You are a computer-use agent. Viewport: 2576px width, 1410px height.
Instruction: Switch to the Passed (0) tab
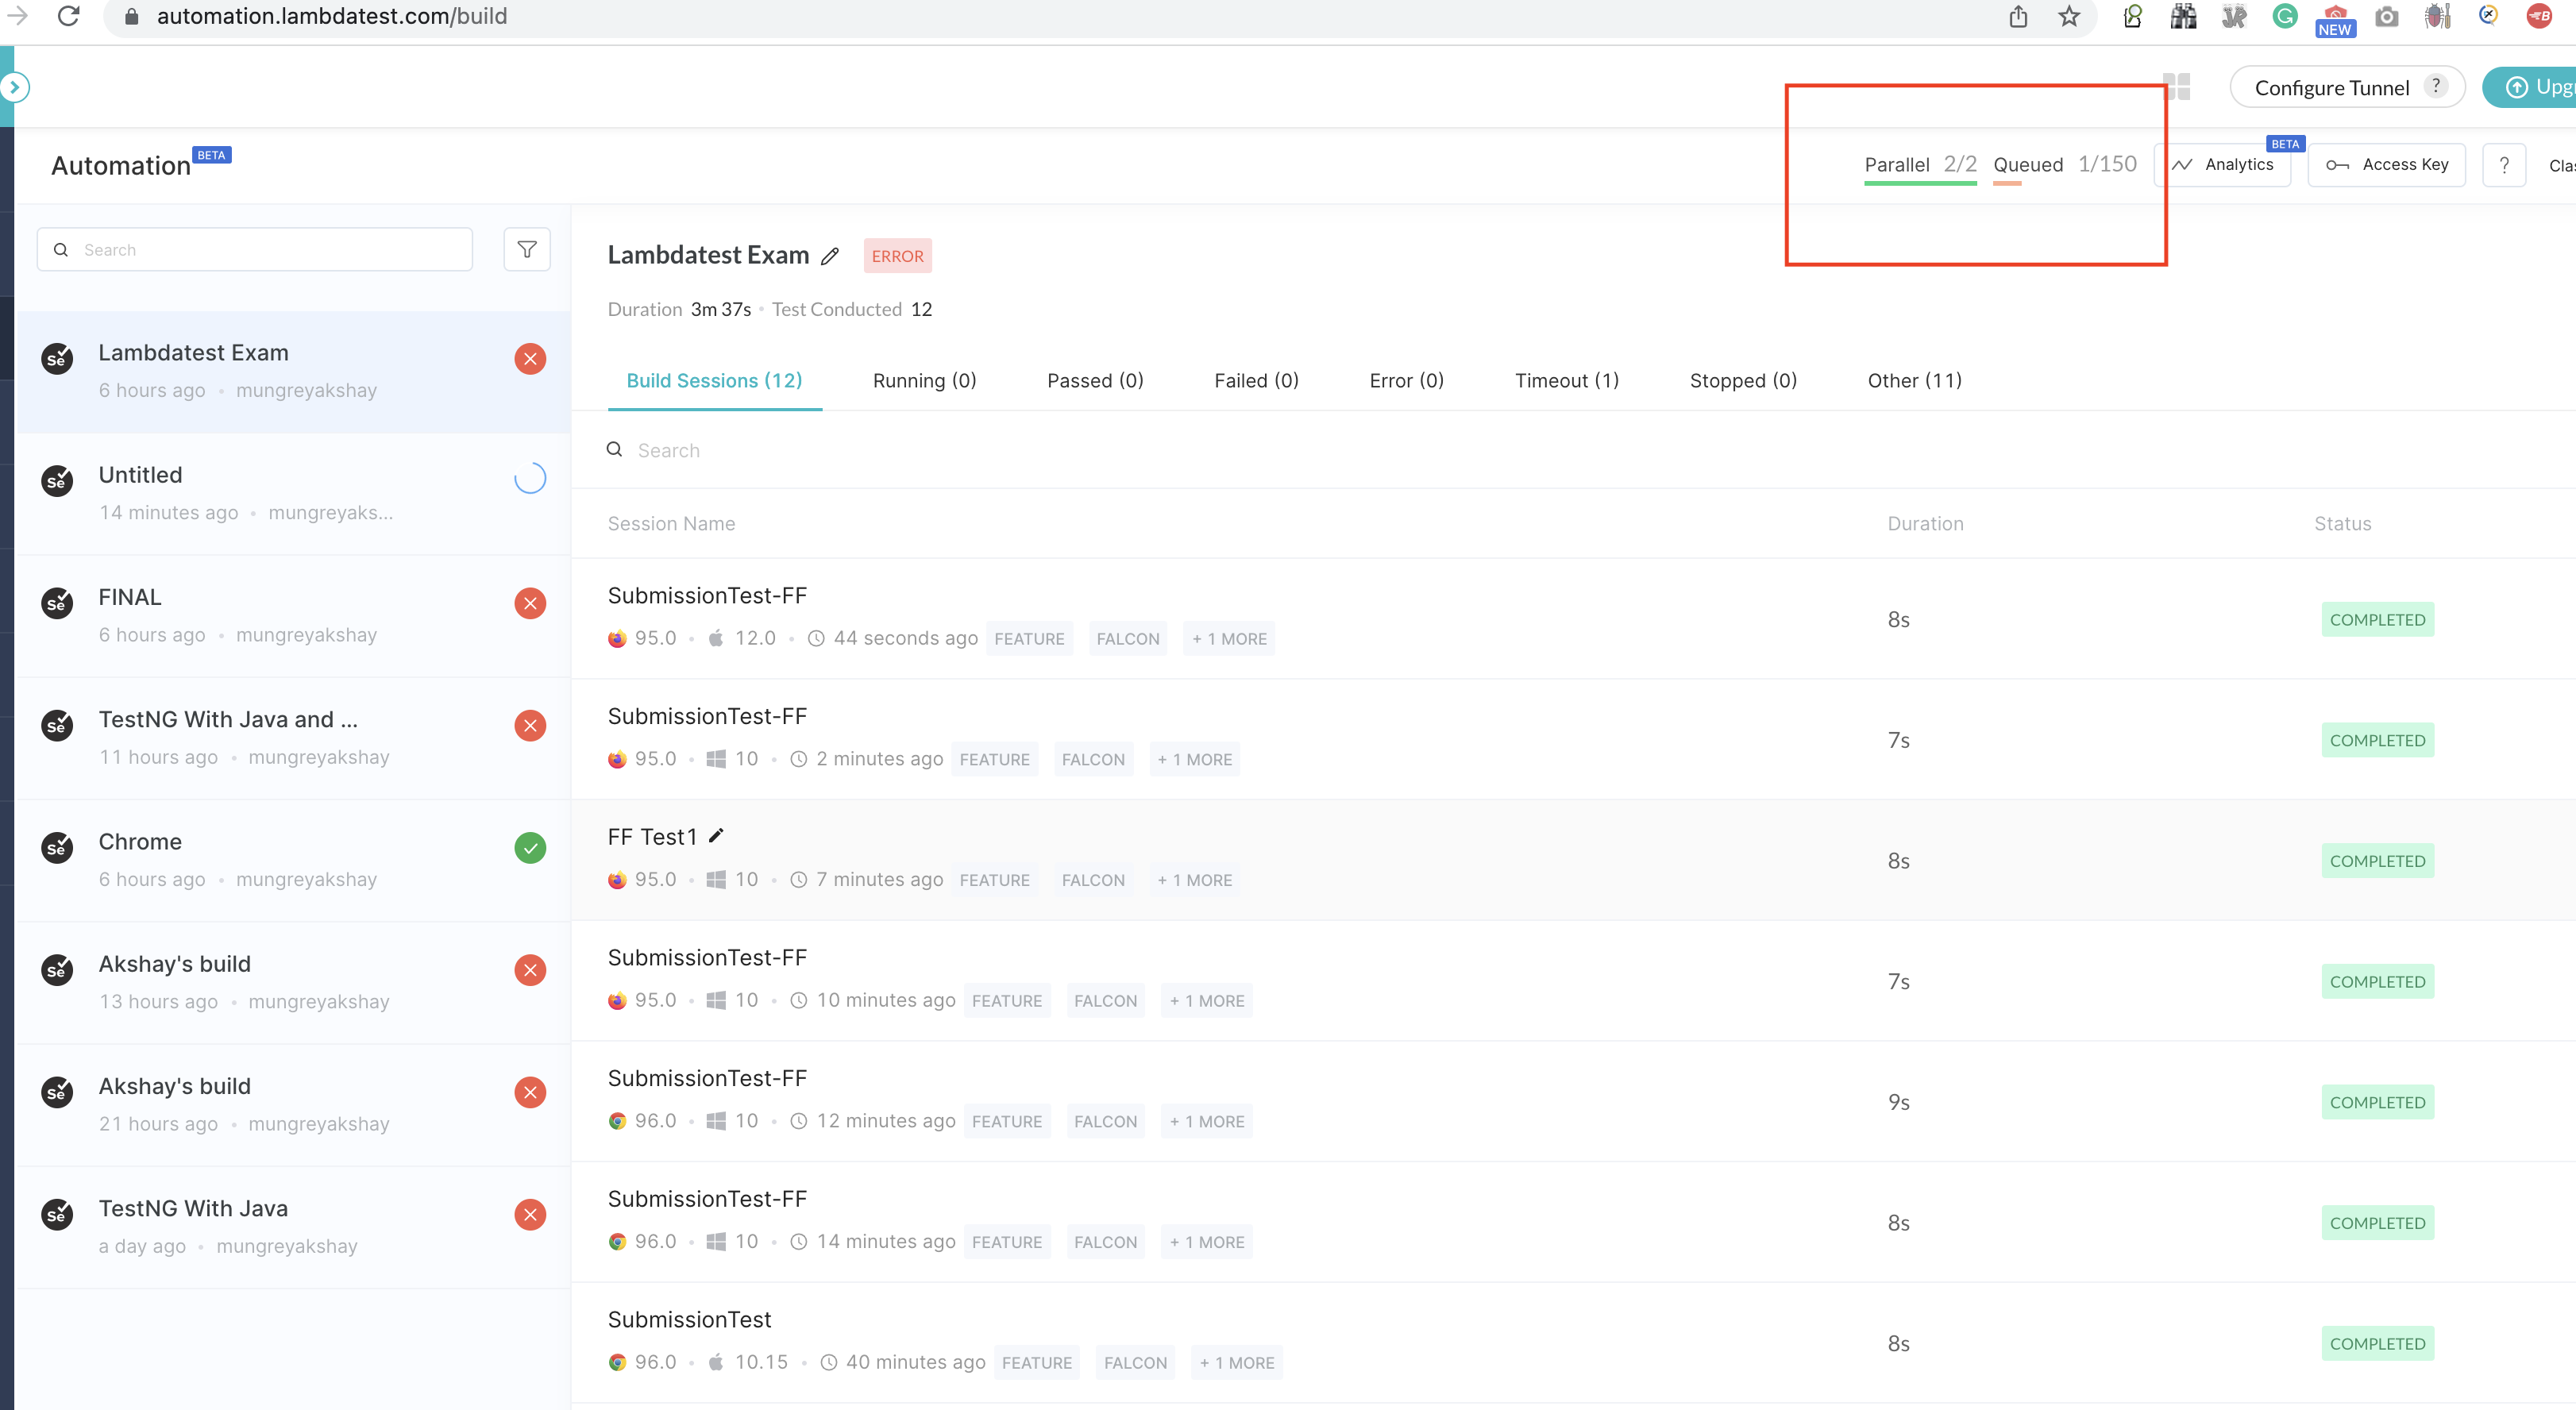pyautogui.click(x=1095, y=380)
